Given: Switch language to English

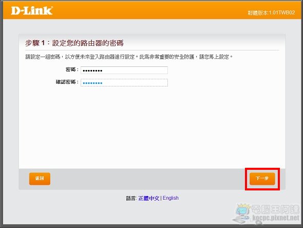Looking at the screenshot, I should (x=171, y=198).
